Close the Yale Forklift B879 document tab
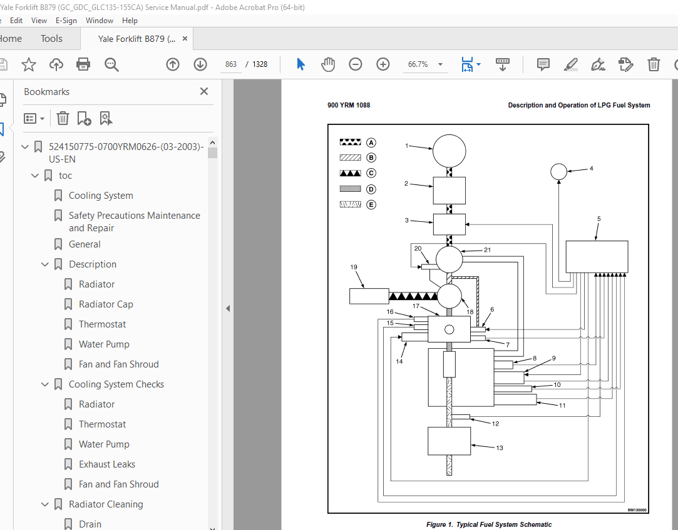Image resolution: width=678 pixels, height=530 pixels. click(x=185, y=38)
